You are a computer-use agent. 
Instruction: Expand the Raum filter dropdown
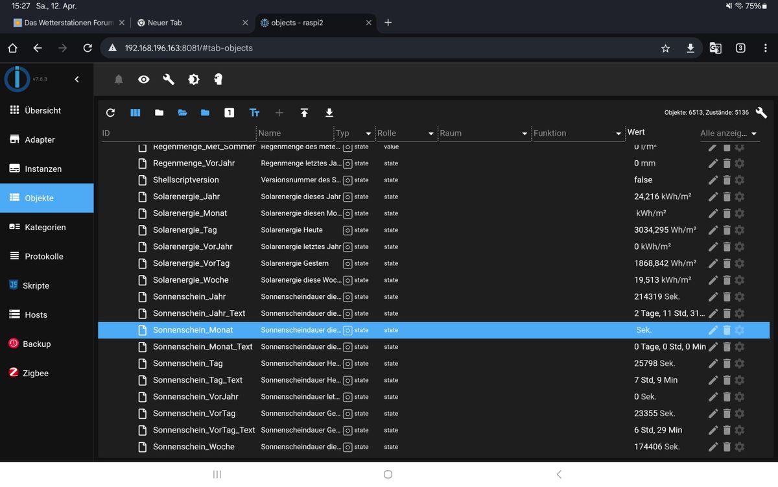click(x=525, y=134)
